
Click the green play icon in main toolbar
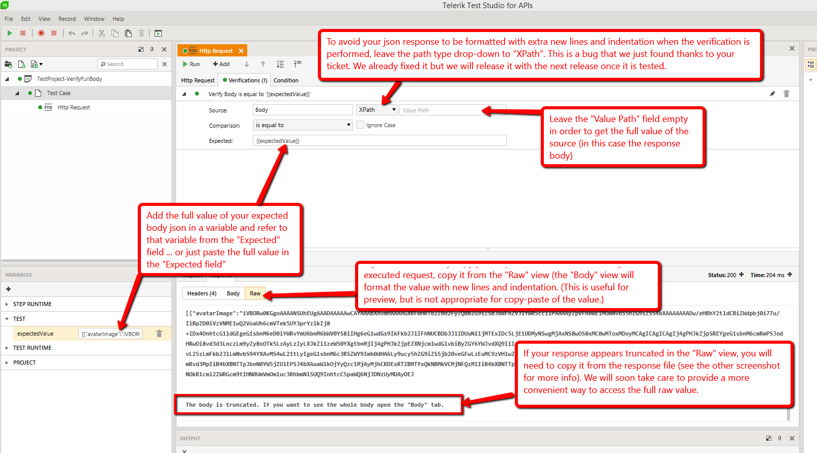[10, 33]
